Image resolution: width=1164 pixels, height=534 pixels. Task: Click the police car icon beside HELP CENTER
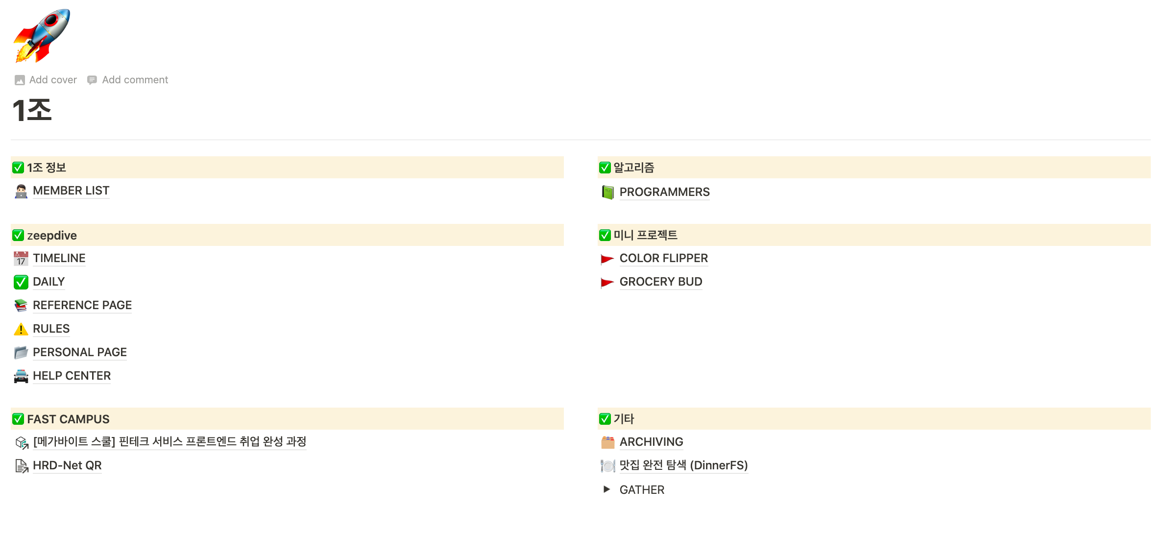point(21,376)
